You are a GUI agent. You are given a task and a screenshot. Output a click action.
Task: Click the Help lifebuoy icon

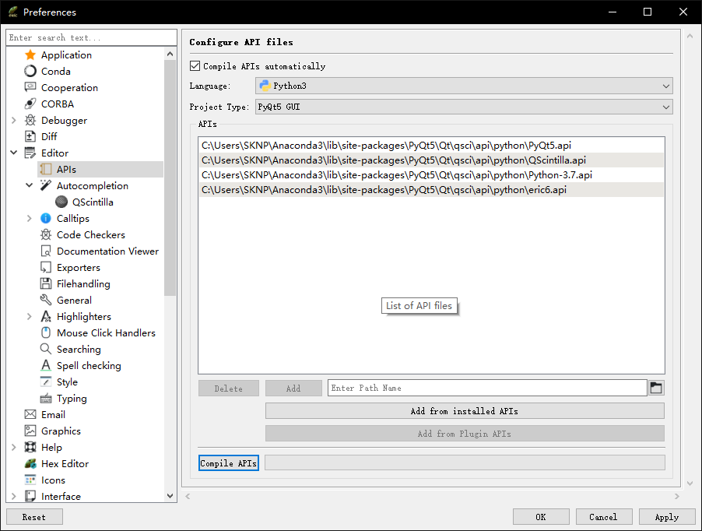tap(30, 447)
